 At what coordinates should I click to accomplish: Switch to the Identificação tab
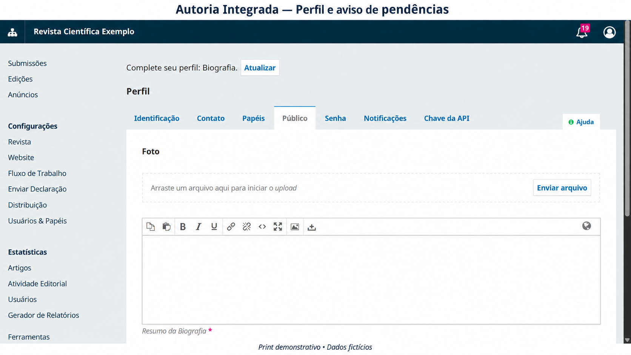[157, 118]
